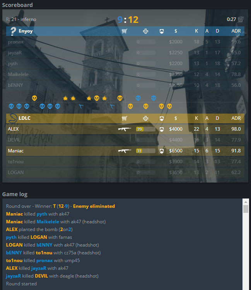Click ALEX's money value $4000
This screenshot has width=251, height=290.
[x=176, y=129]
